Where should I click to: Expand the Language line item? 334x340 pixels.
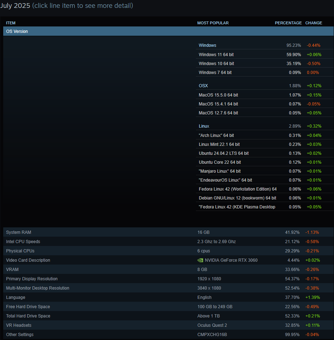click(168, 297)
